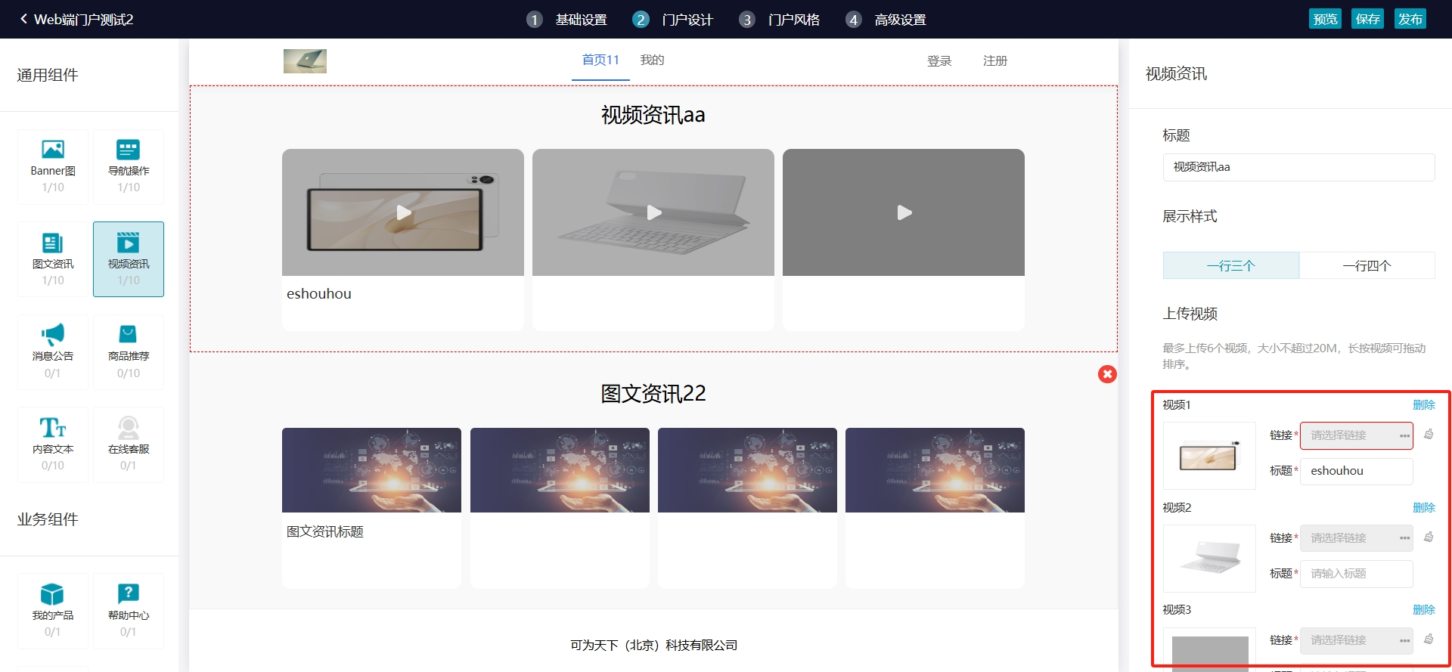
Task: Go to step 4 高级设置
Action: 886,20
